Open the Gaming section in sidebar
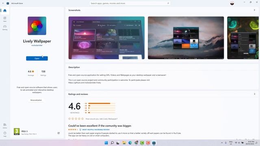Image resolution: width=260 pixels, height=146 pixels. coord(5,28)
